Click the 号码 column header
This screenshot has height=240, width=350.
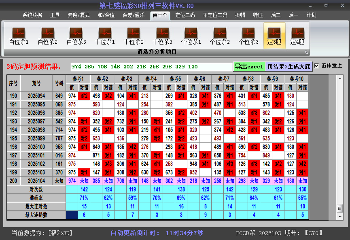(59, 83)
